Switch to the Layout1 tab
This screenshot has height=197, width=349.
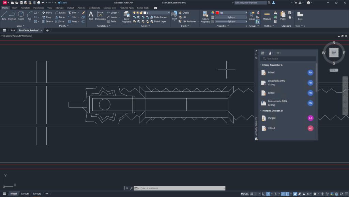pyautogui.click(x=25, y=193)
